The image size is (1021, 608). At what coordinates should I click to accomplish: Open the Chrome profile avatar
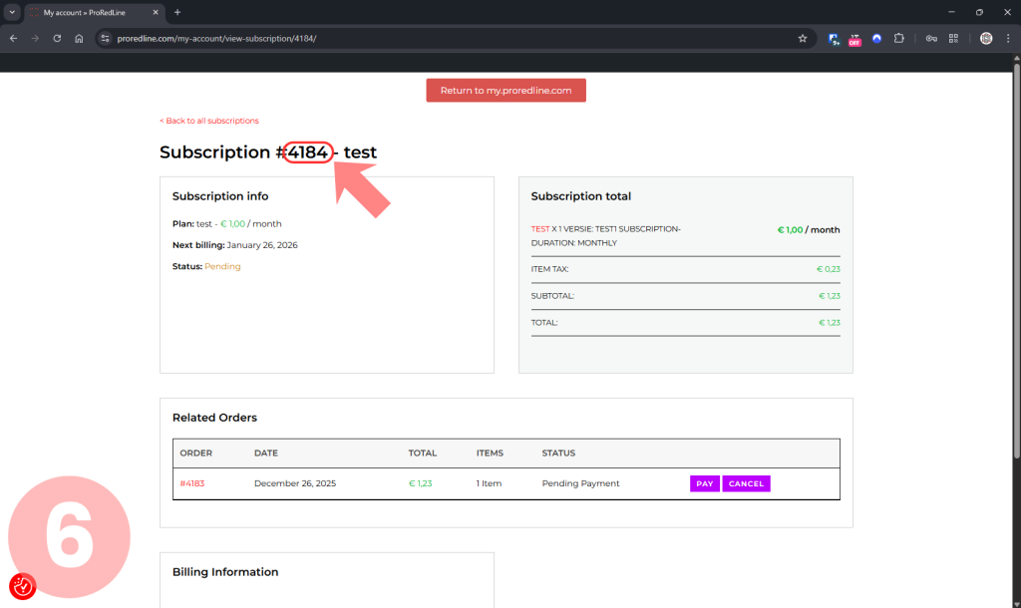pos(986,39)
